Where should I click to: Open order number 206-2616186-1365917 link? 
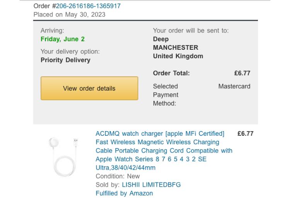pos(89,6)
